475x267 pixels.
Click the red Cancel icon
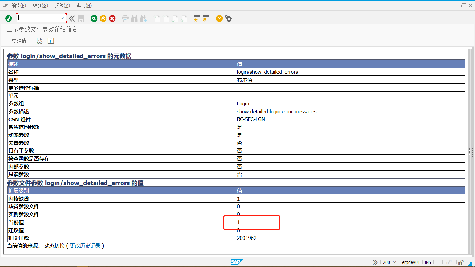[x=112, y=18]
